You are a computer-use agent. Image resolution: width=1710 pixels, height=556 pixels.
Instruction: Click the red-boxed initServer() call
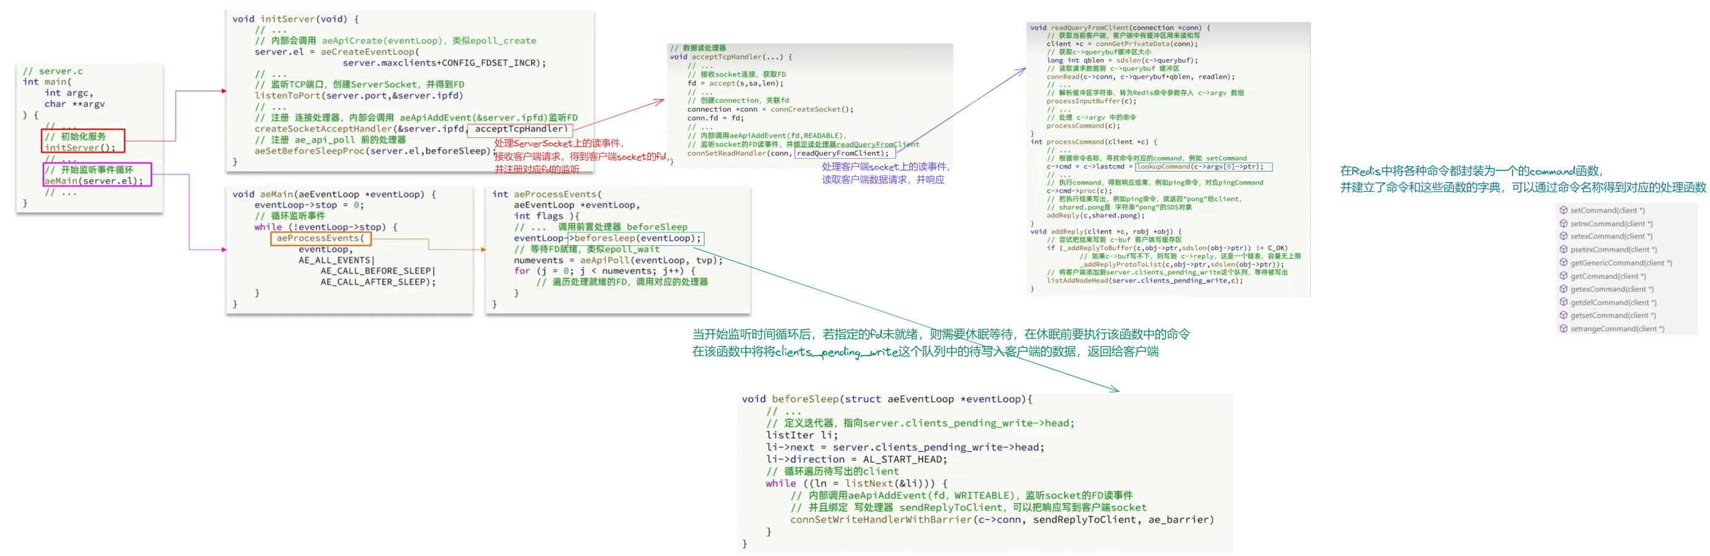click(83, 141)
